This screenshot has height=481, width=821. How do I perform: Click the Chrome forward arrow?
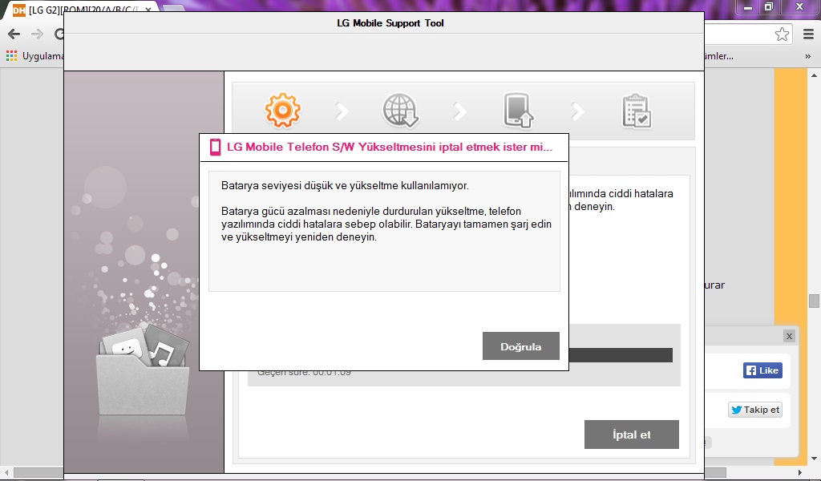tap(37, 34)
